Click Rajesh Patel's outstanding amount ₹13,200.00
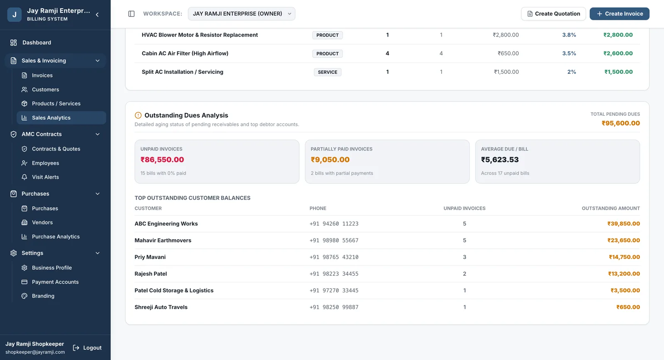This screenshot has height=360, width=664. pyautogui.click(x=624, y=274)
